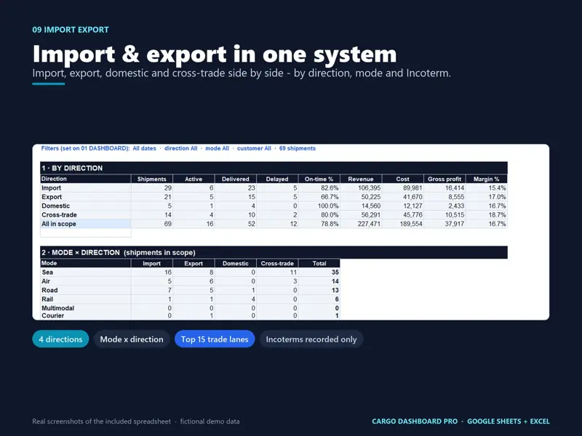Click Domestic revenue cell 14,560
The width and height of the screenshot is (582, 436).
(361, 206)
